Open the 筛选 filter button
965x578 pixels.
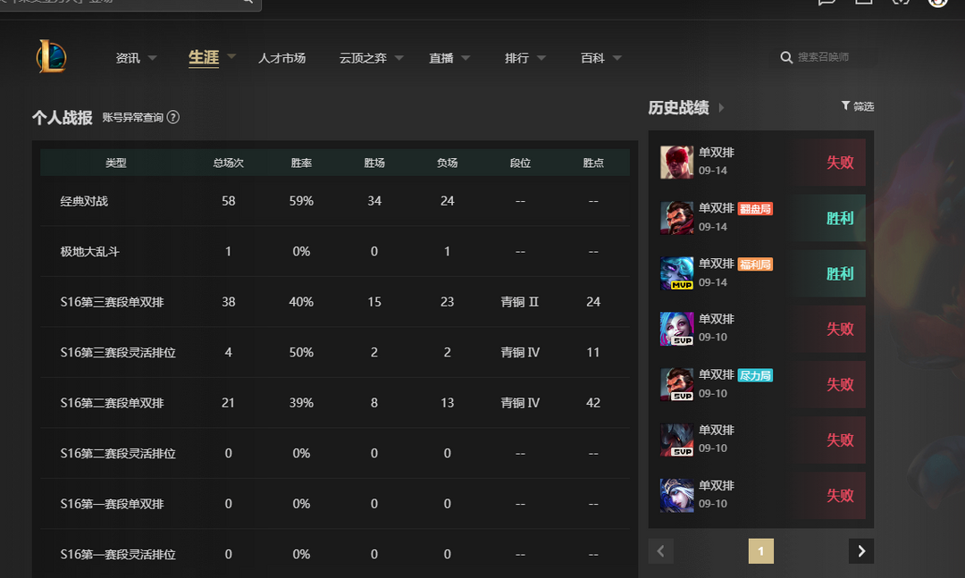(858, 106)
